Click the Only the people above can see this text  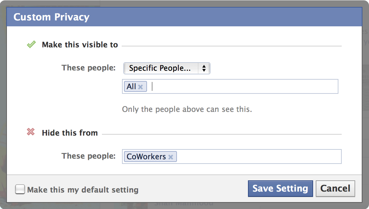187,109
